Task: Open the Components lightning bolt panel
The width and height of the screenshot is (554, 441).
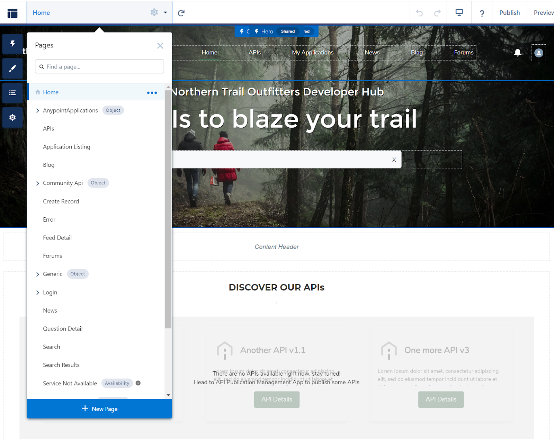Action: pyautogui.click(x=12, y=44)
